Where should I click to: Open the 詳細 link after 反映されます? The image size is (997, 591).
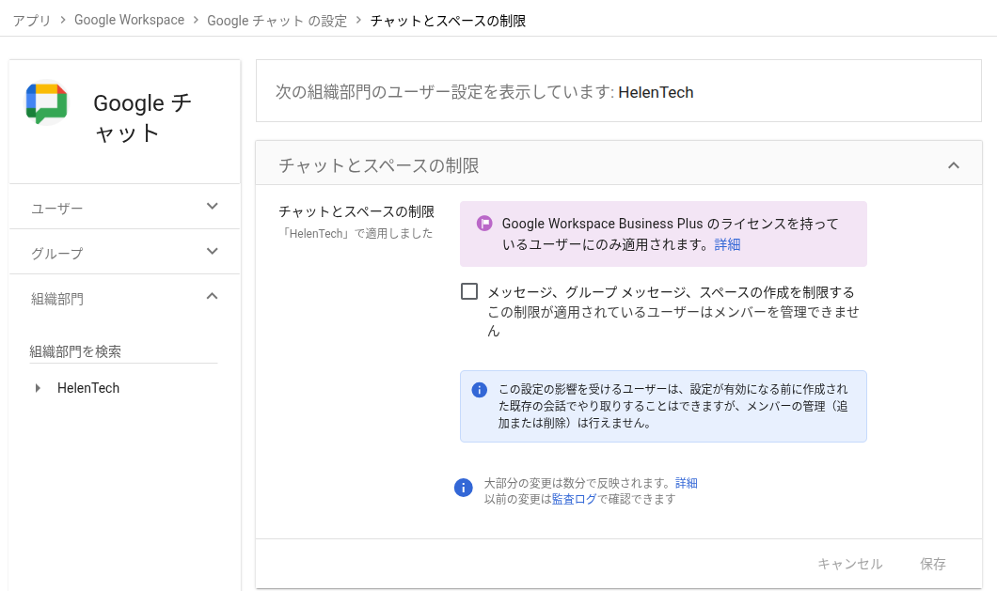pyautogui.click(x=686, y=483)
